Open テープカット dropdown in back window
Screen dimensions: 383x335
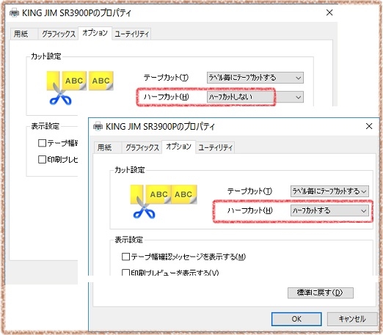255,78
